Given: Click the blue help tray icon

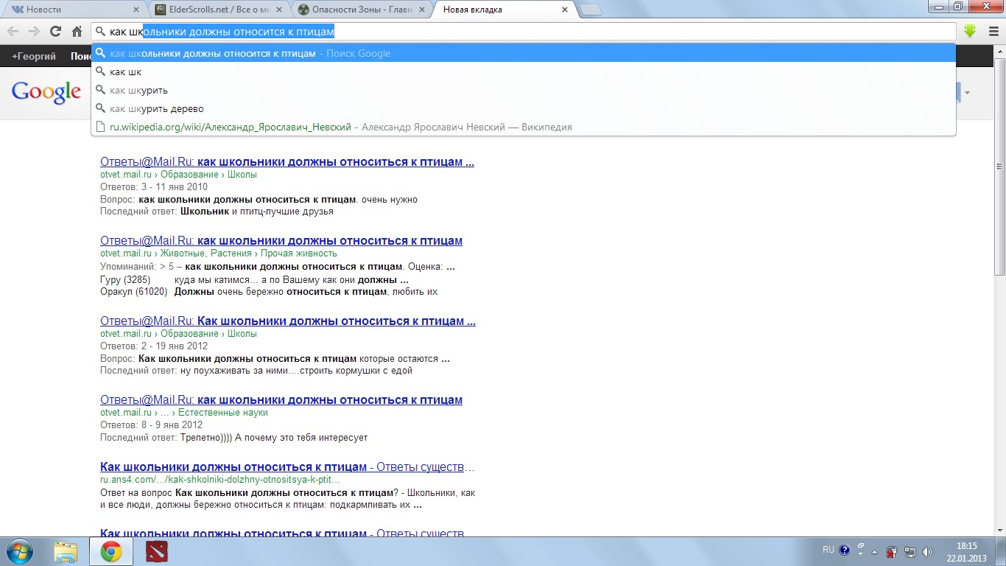Looking at the screenshot, I should [844, 551].
